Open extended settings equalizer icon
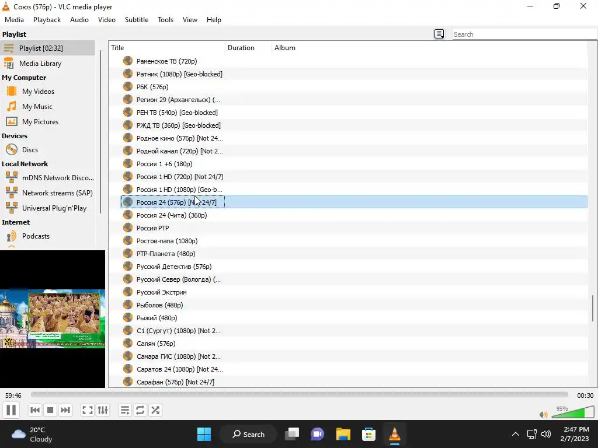Viewport: 598px width, 448px height. 103,410
